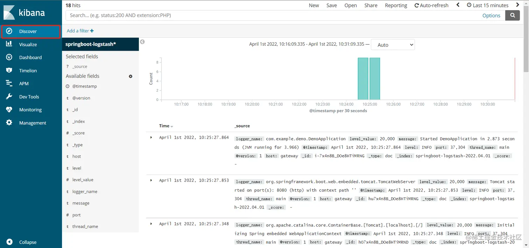The width and height of the screenshot is (529, 248).
Task: Go to Visualize in the sidebar
Action: (28, 44)
